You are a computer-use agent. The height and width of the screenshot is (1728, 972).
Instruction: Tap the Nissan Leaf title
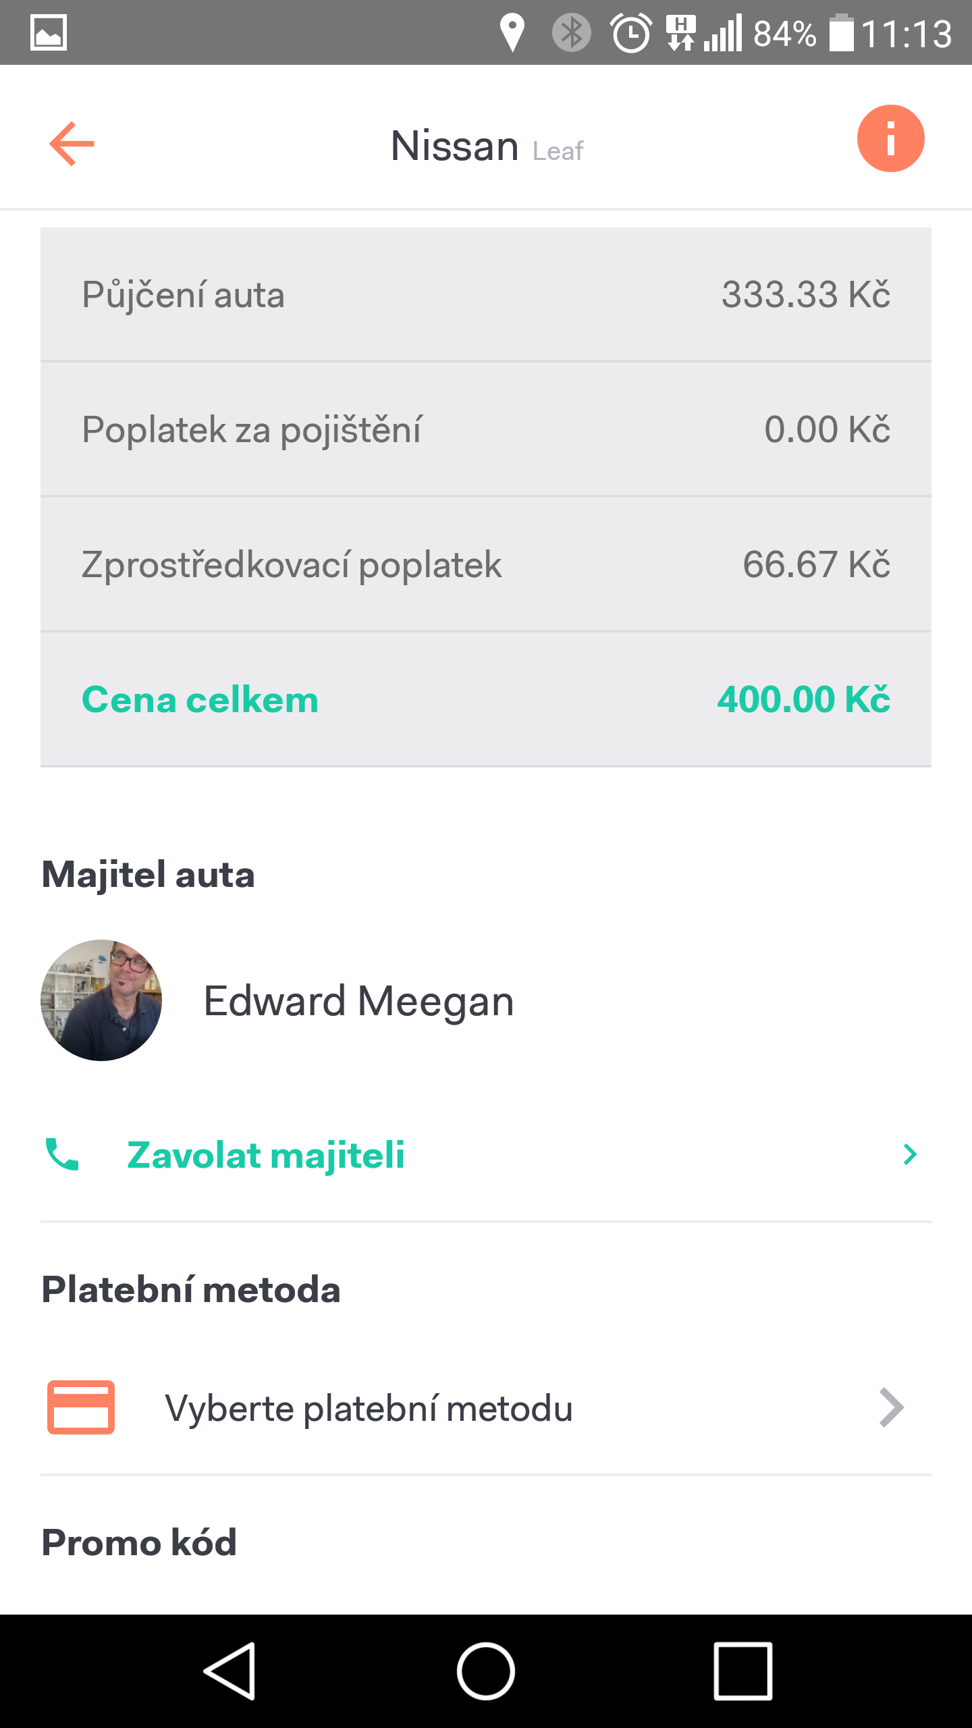click(486, 146)
